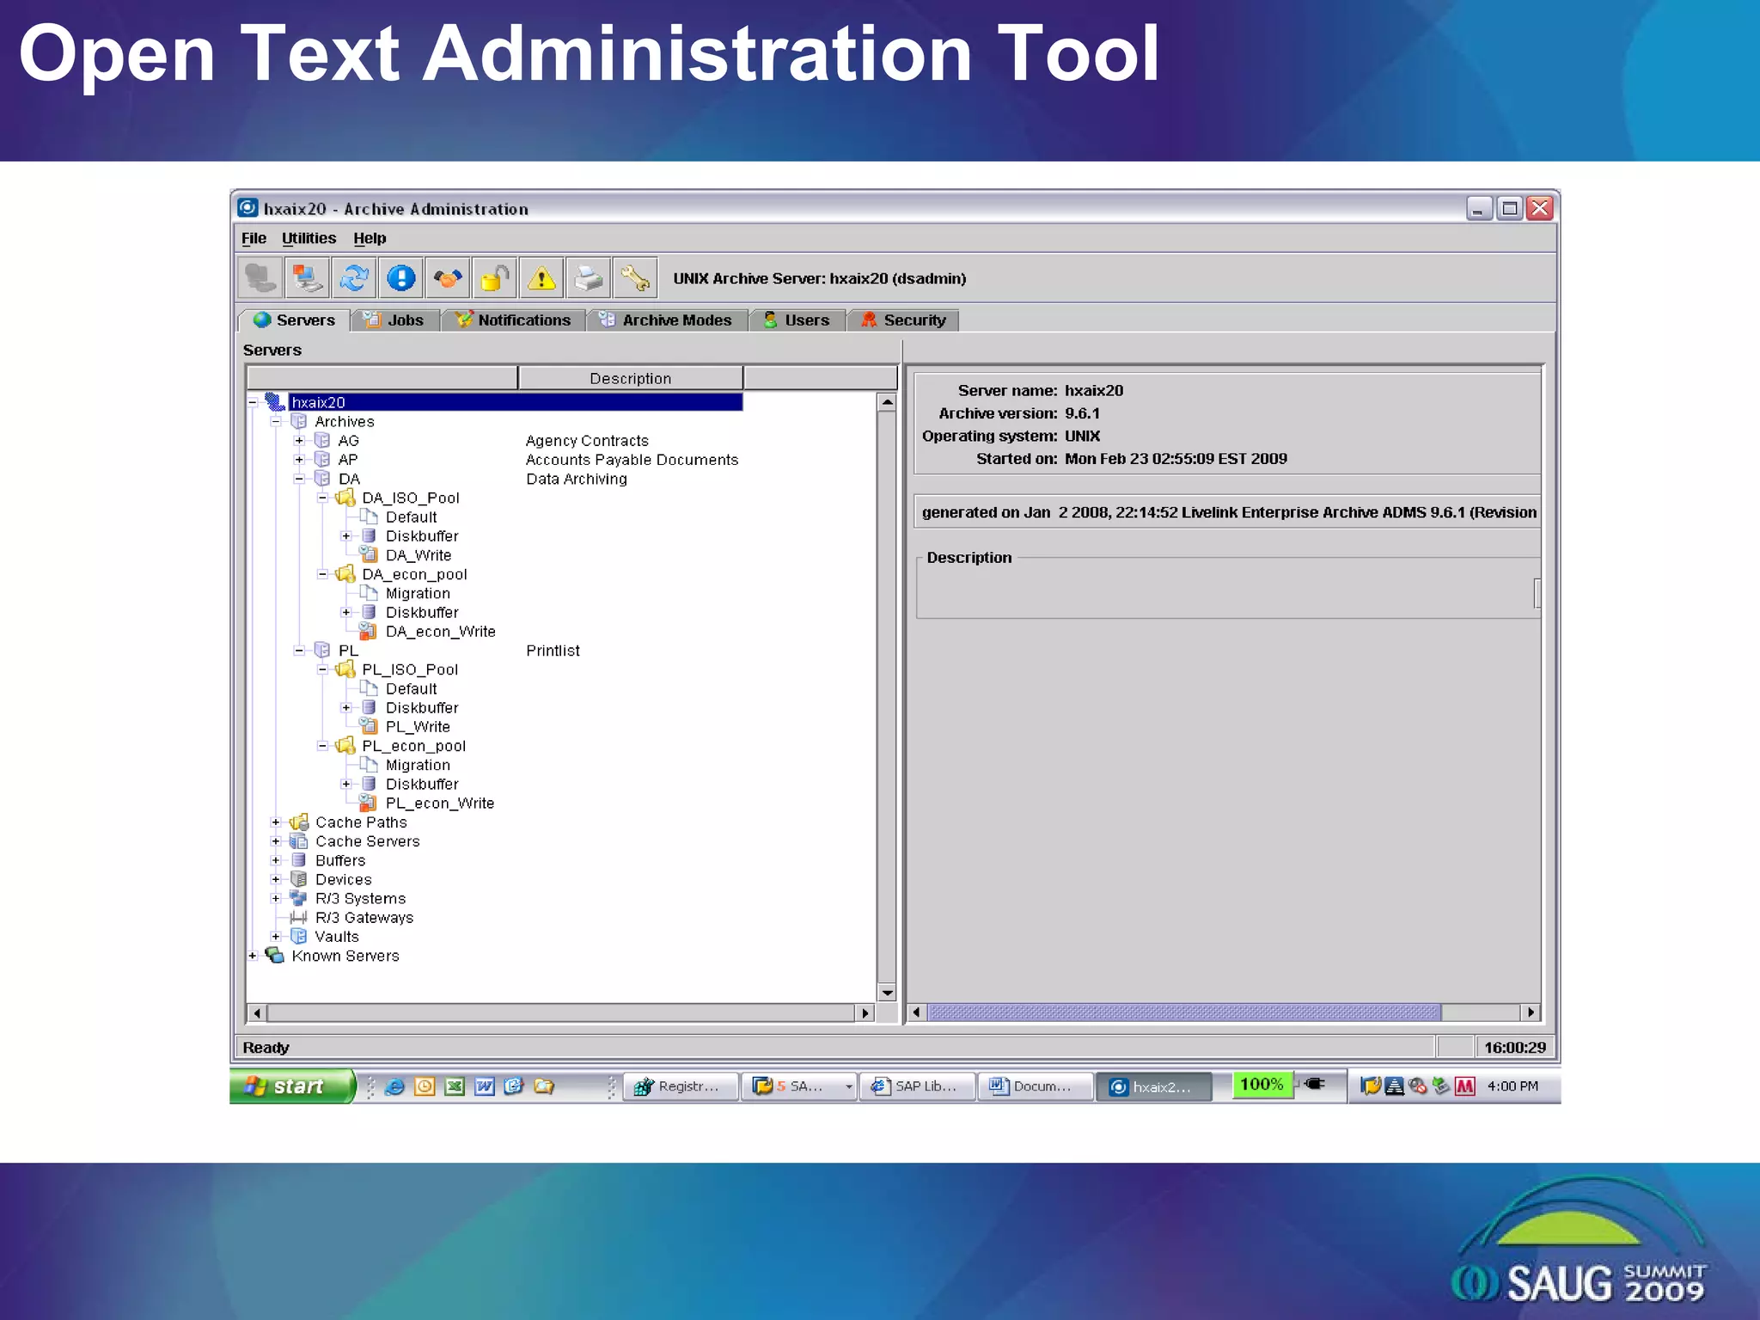Image resolution: width=1760 pixels, height=1320 pixels.
Task: Open the Help menu
Action: click(370, 238)
